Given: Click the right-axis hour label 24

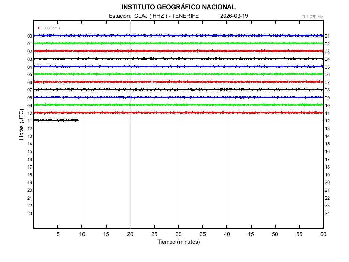Looking at the screenshot, I should pyautogui.click(x=327, y=213).
